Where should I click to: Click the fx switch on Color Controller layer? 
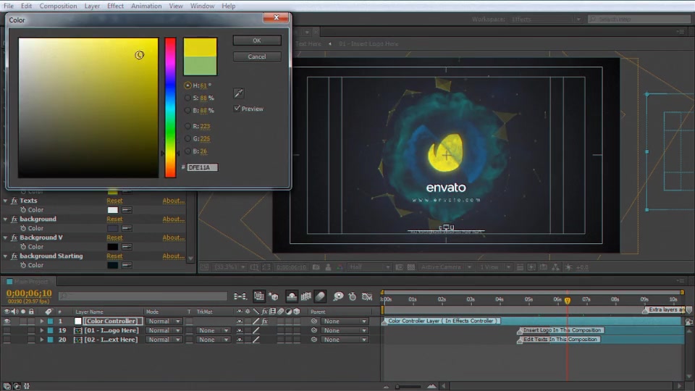(265, 321)
